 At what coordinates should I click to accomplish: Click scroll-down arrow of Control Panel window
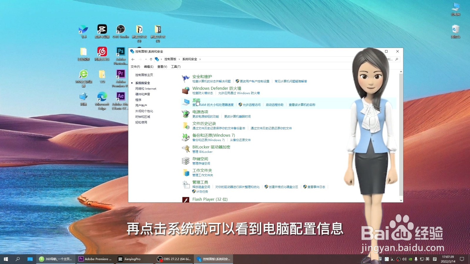pos(401,200)
